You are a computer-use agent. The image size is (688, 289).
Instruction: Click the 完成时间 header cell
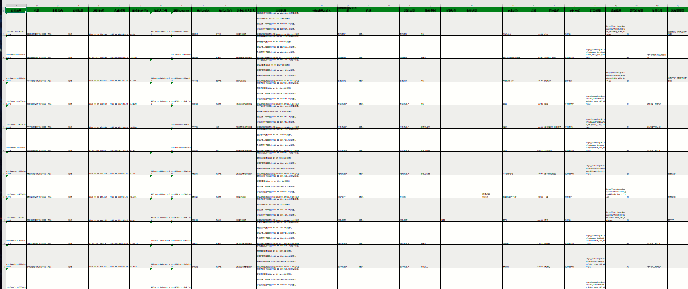tap(119, 10)
